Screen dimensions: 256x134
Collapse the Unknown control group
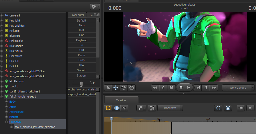click(7, 122)
